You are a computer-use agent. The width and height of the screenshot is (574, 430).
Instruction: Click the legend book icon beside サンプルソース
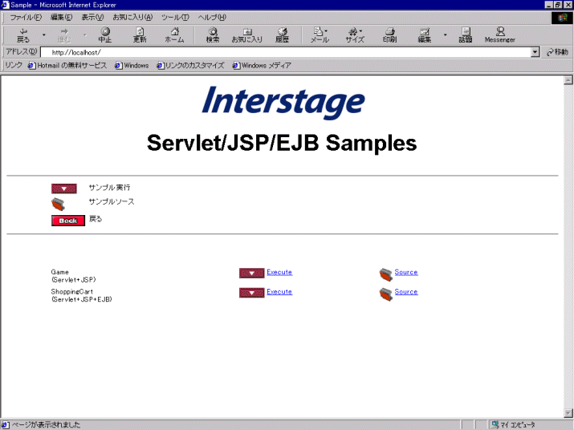tap(59, 205)
